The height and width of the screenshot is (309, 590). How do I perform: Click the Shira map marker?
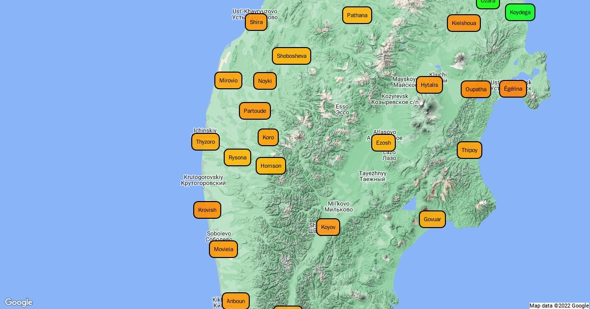(x=256, y=22)
